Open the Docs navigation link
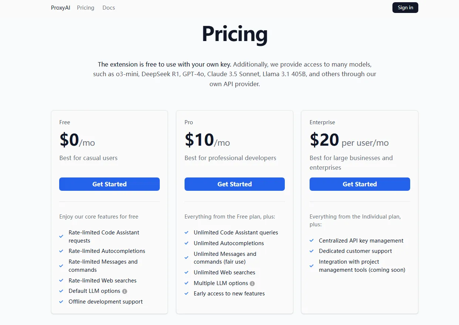This screenshot has height=325, width=459. click(x=109, y=8)
